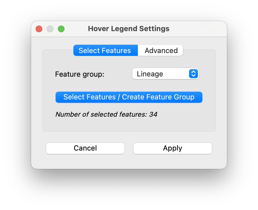Click the yellow minimize button
The image size is (258, 210).
(50, 29)
